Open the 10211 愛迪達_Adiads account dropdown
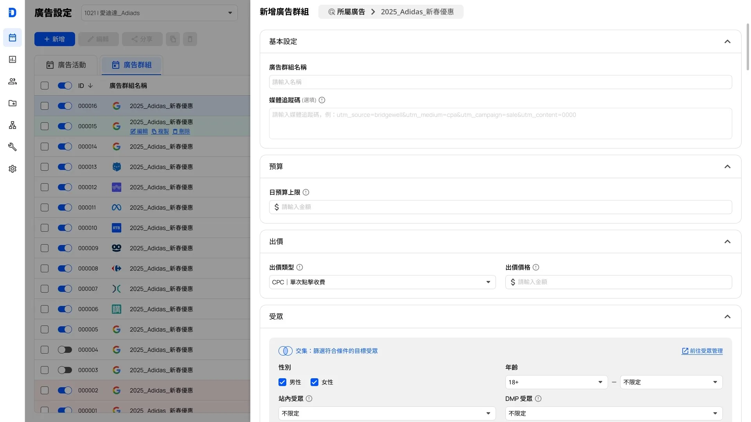 point(160,13)
